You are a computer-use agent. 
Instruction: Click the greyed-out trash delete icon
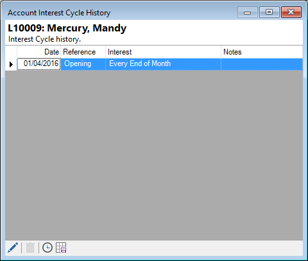30,248
